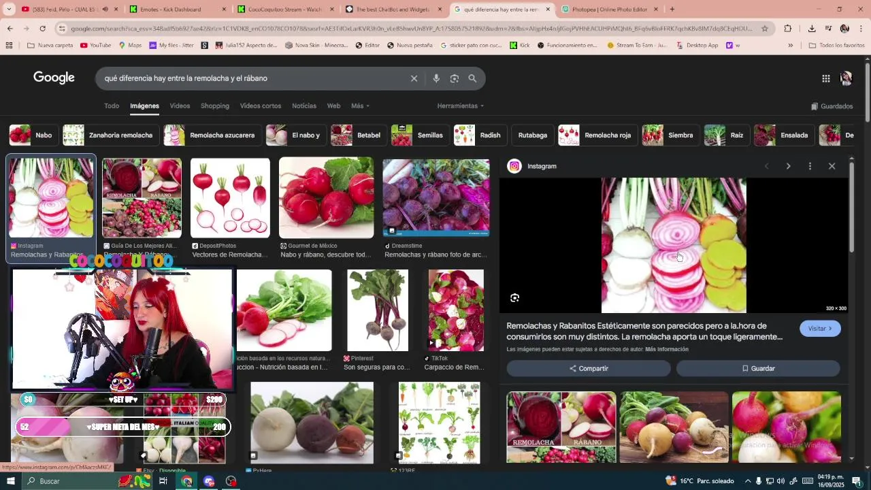Open the YouTube bookmark
This screenshot has height=490, width=871.
tap(95, 46)
